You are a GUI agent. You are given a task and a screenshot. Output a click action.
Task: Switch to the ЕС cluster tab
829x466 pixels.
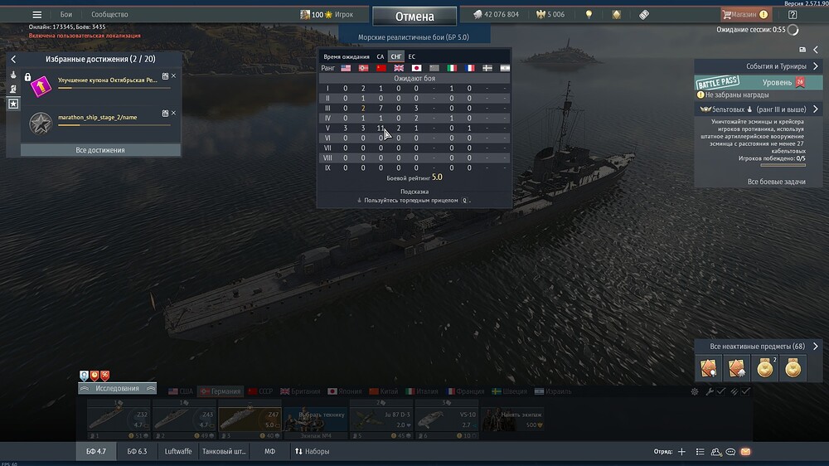tap(411, 56)
